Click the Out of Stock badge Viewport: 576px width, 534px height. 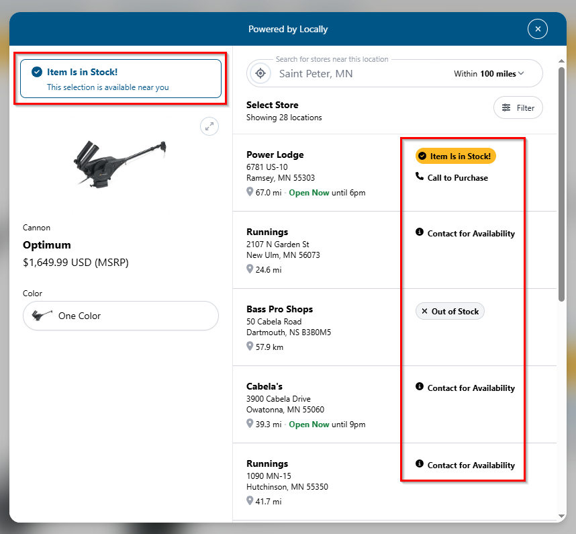450,311
